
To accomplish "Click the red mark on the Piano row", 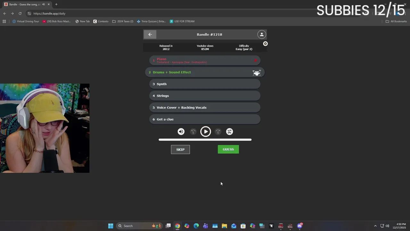I will coord(255,60).
